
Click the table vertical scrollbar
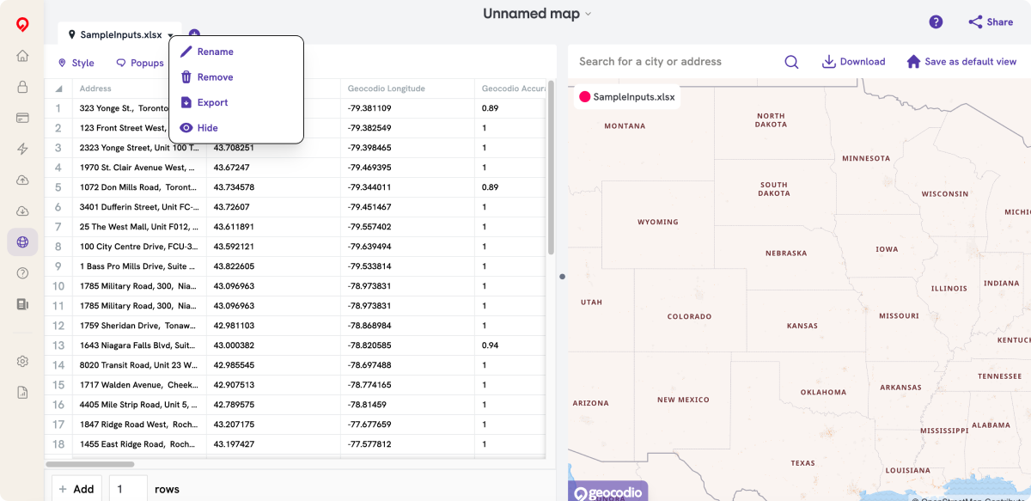point(551,168)
